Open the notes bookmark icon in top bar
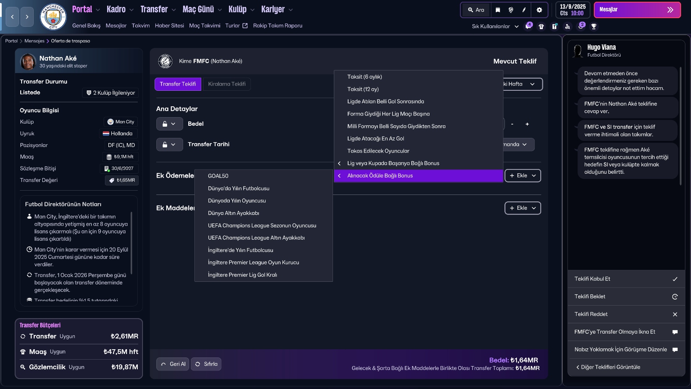691x389 pixels. point(498,10)
